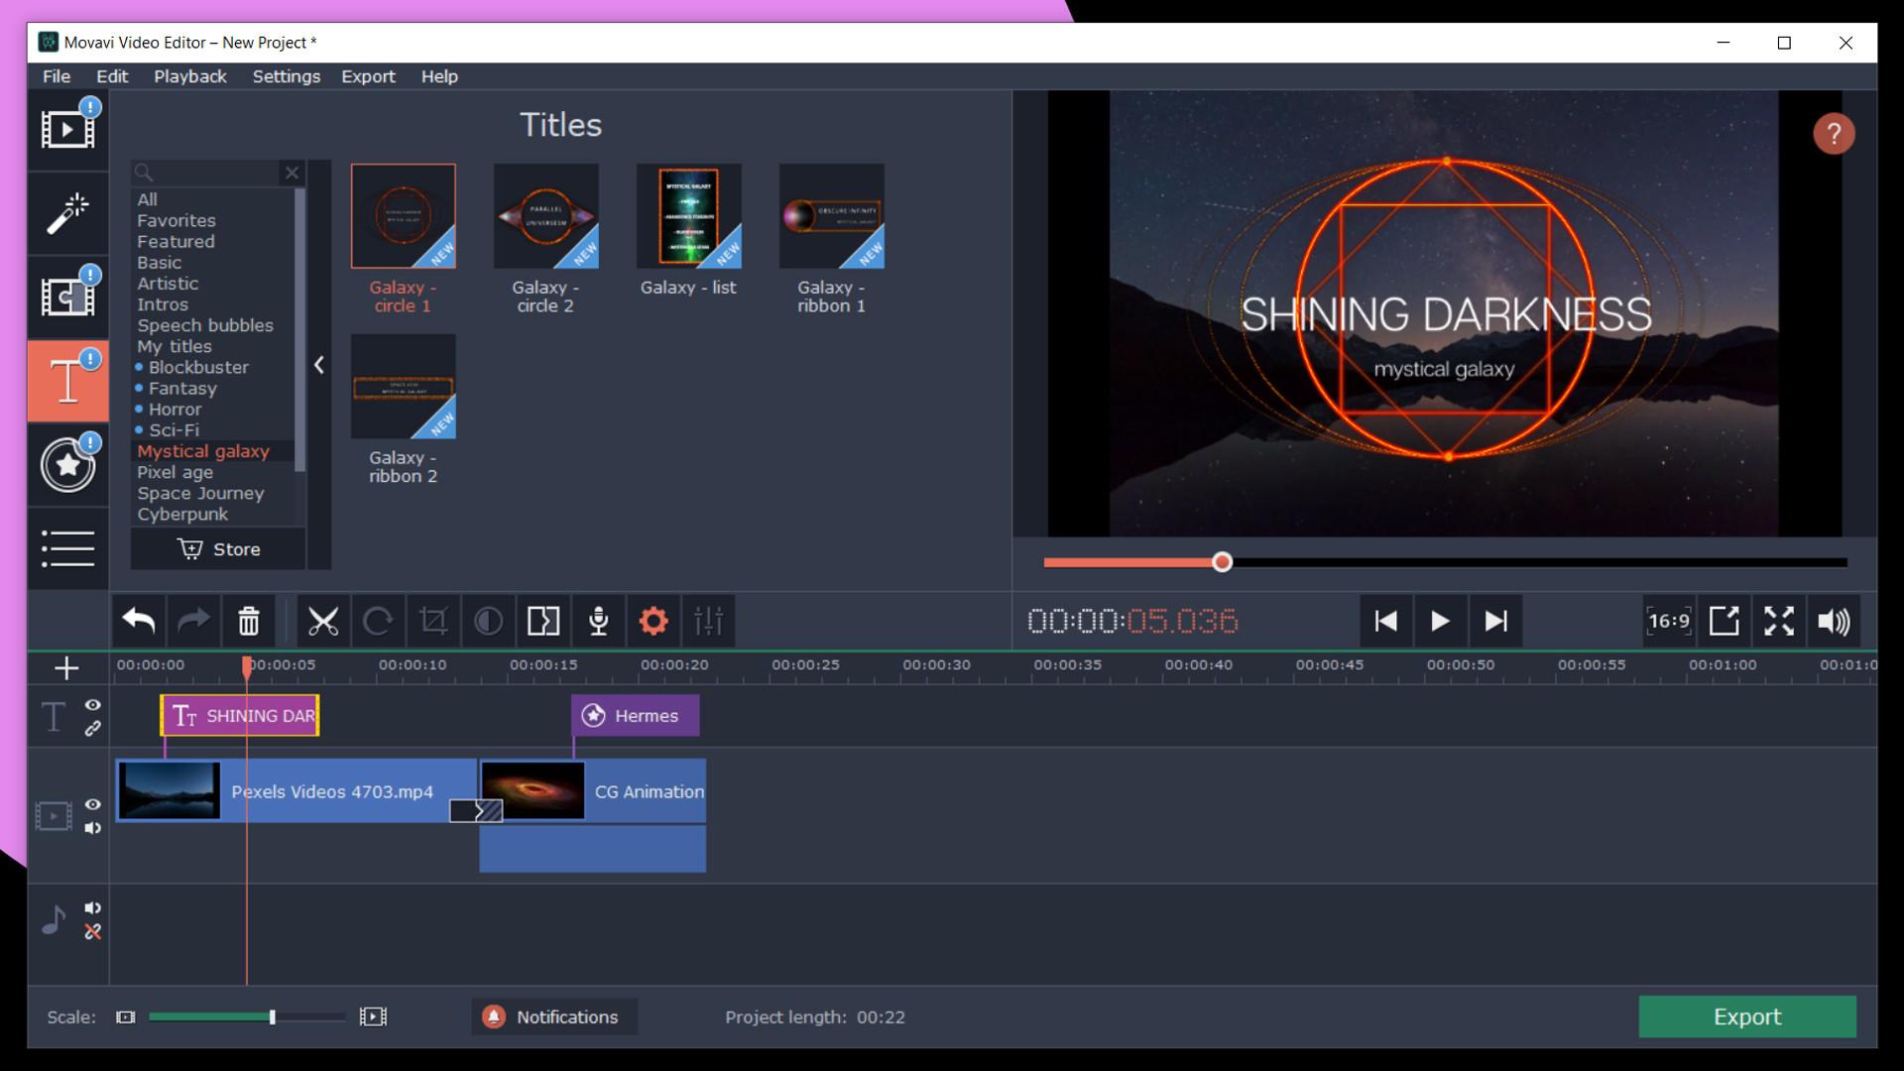Open the Store from the titles panel
The height and width of the screenshot is (1071, 1904).
click(217, 548)
